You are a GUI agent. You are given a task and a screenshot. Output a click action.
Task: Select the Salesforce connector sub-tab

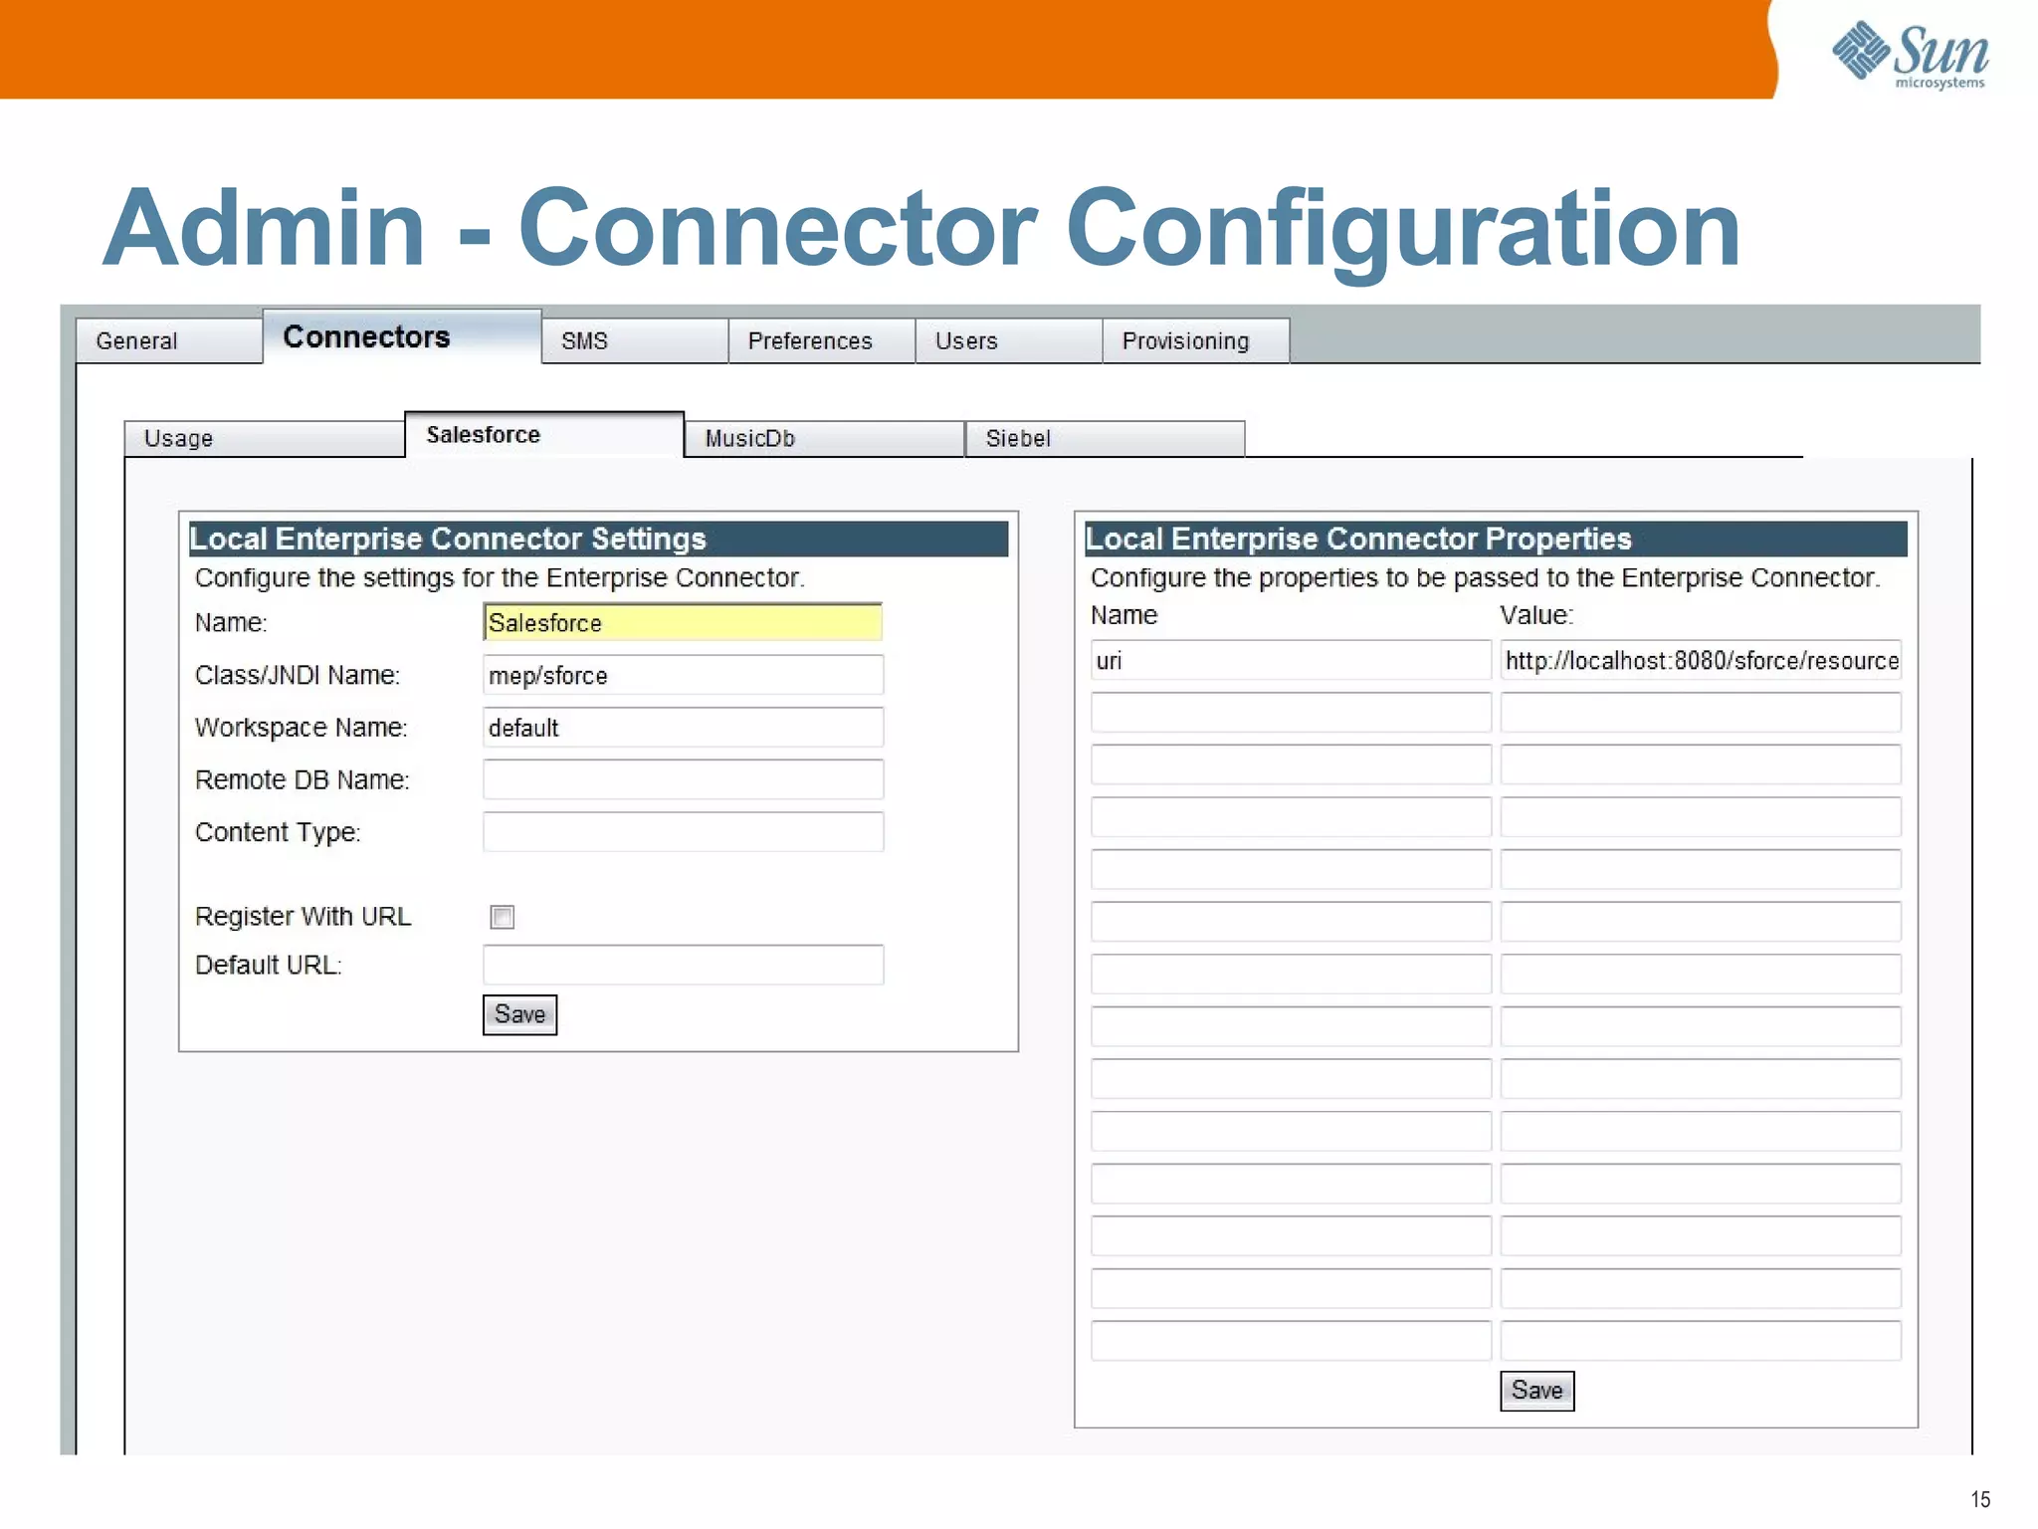coord(544,435)
